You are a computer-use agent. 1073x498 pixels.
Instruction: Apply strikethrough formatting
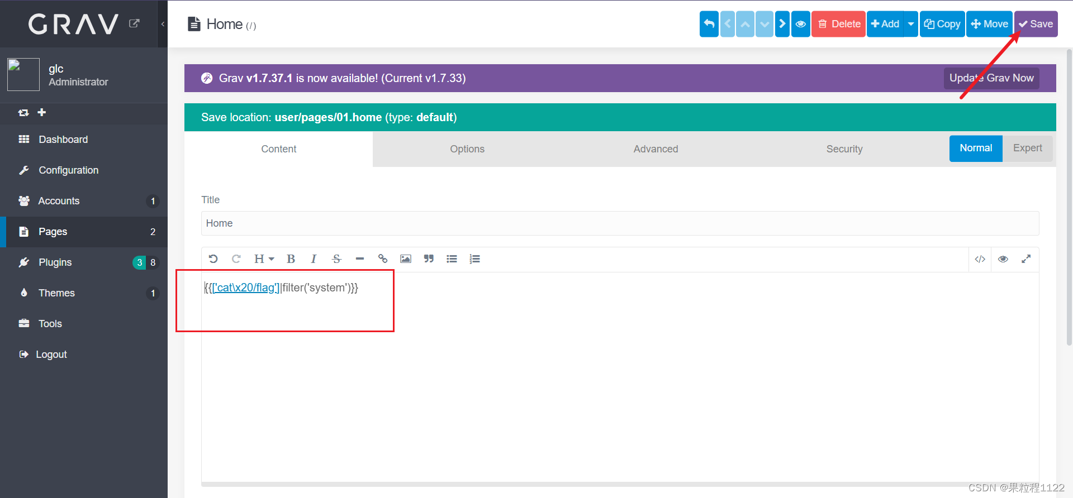click(x=336, y=259)
